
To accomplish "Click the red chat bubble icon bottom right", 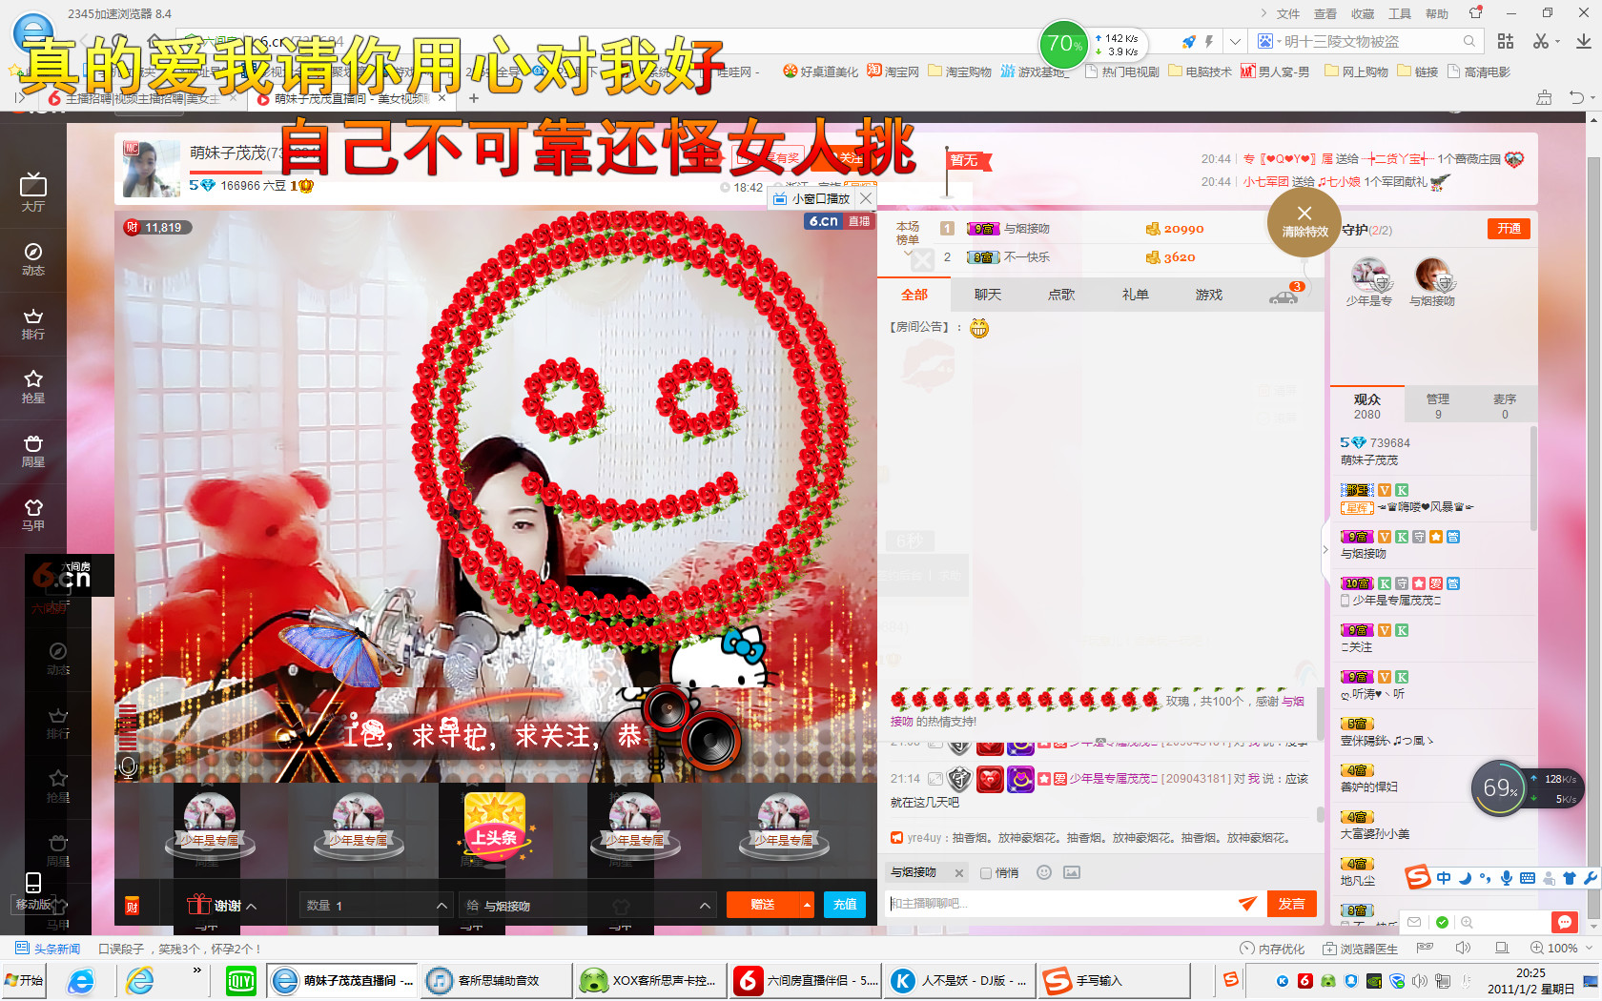I will pos(1564,922).
